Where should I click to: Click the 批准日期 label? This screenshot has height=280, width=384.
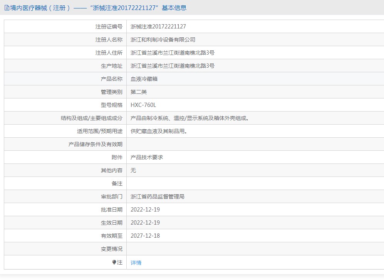pos(112,210)
